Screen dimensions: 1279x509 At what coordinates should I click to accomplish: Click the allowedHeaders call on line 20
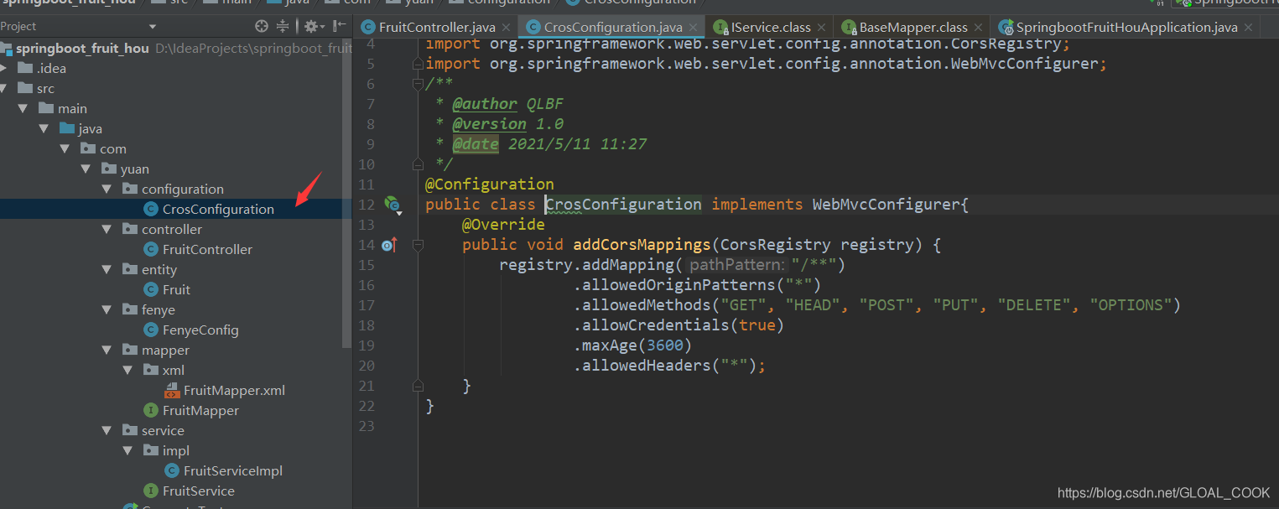(669, 366)
